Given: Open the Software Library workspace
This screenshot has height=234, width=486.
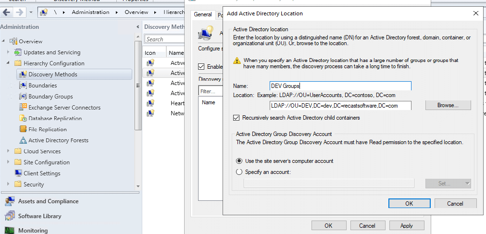Looking at the screenshot, I should (x=39, y=216).
